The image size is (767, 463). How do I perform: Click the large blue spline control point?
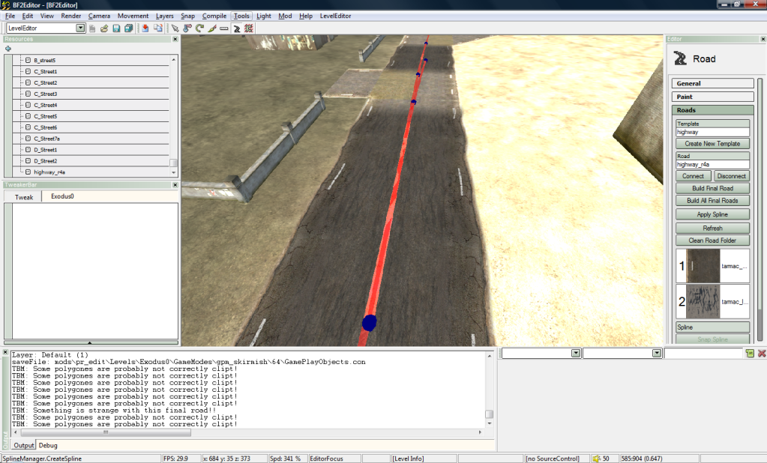[x=370, y=323]
